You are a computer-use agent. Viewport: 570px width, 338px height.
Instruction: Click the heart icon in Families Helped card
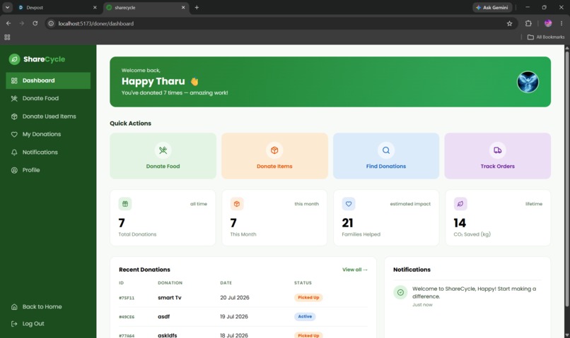point(348,204)
